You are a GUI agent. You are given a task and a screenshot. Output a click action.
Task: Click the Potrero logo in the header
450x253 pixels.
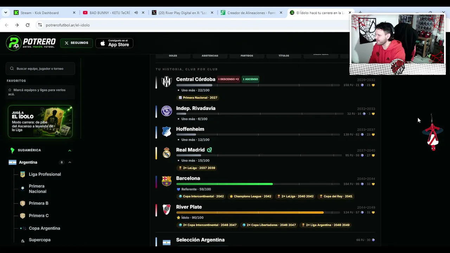[x=31, y=43]
